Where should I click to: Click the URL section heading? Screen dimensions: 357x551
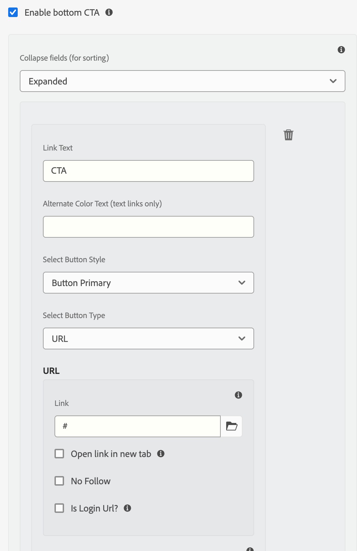51,371
